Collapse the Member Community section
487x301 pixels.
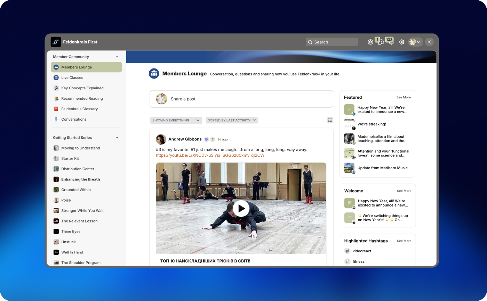point(117,57)
